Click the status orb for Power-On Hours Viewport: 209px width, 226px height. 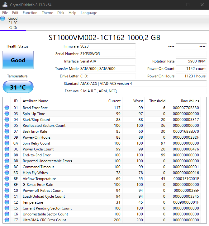(x=7, y=137)
